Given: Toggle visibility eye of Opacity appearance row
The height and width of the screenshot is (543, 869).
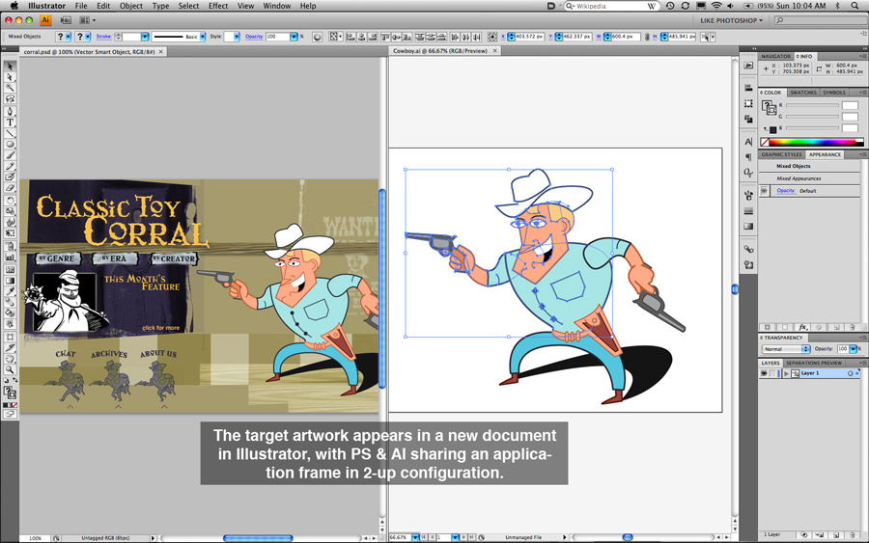Looking at the screenshot, I should tap(764, 191).
